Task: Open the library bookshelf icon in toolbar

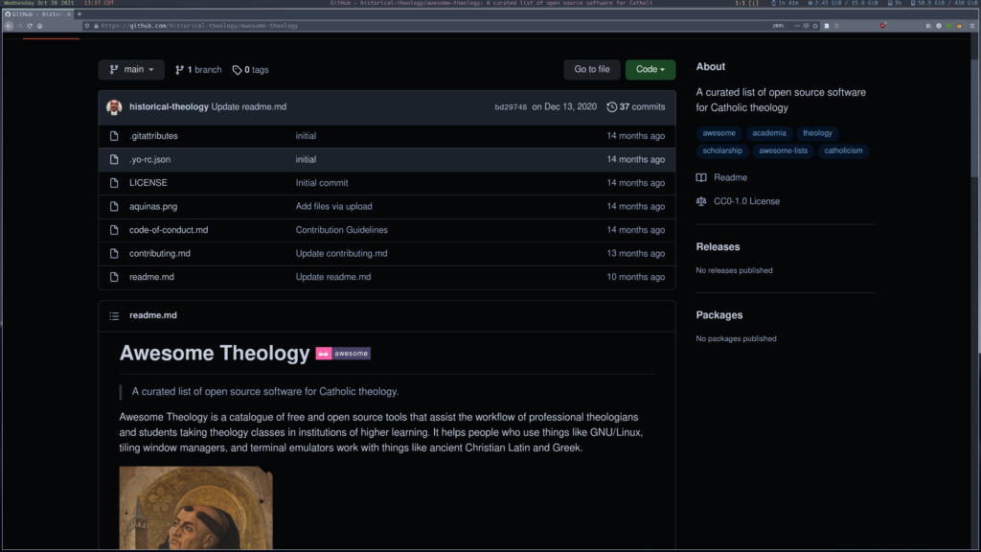Action: tap(928, 26)
